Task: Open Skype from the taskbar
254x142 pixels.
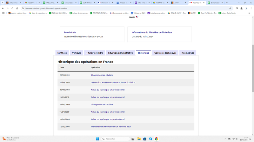Action: [x=150, y=139]
